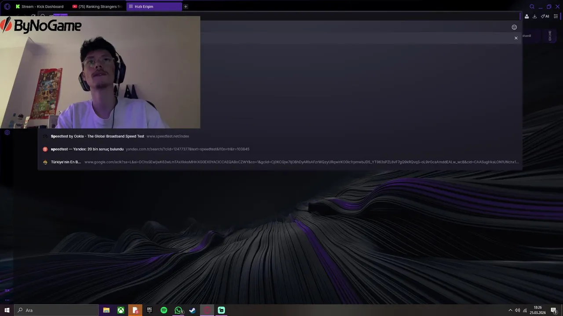Open the notification center icon
563x316 pixels.
554,310
